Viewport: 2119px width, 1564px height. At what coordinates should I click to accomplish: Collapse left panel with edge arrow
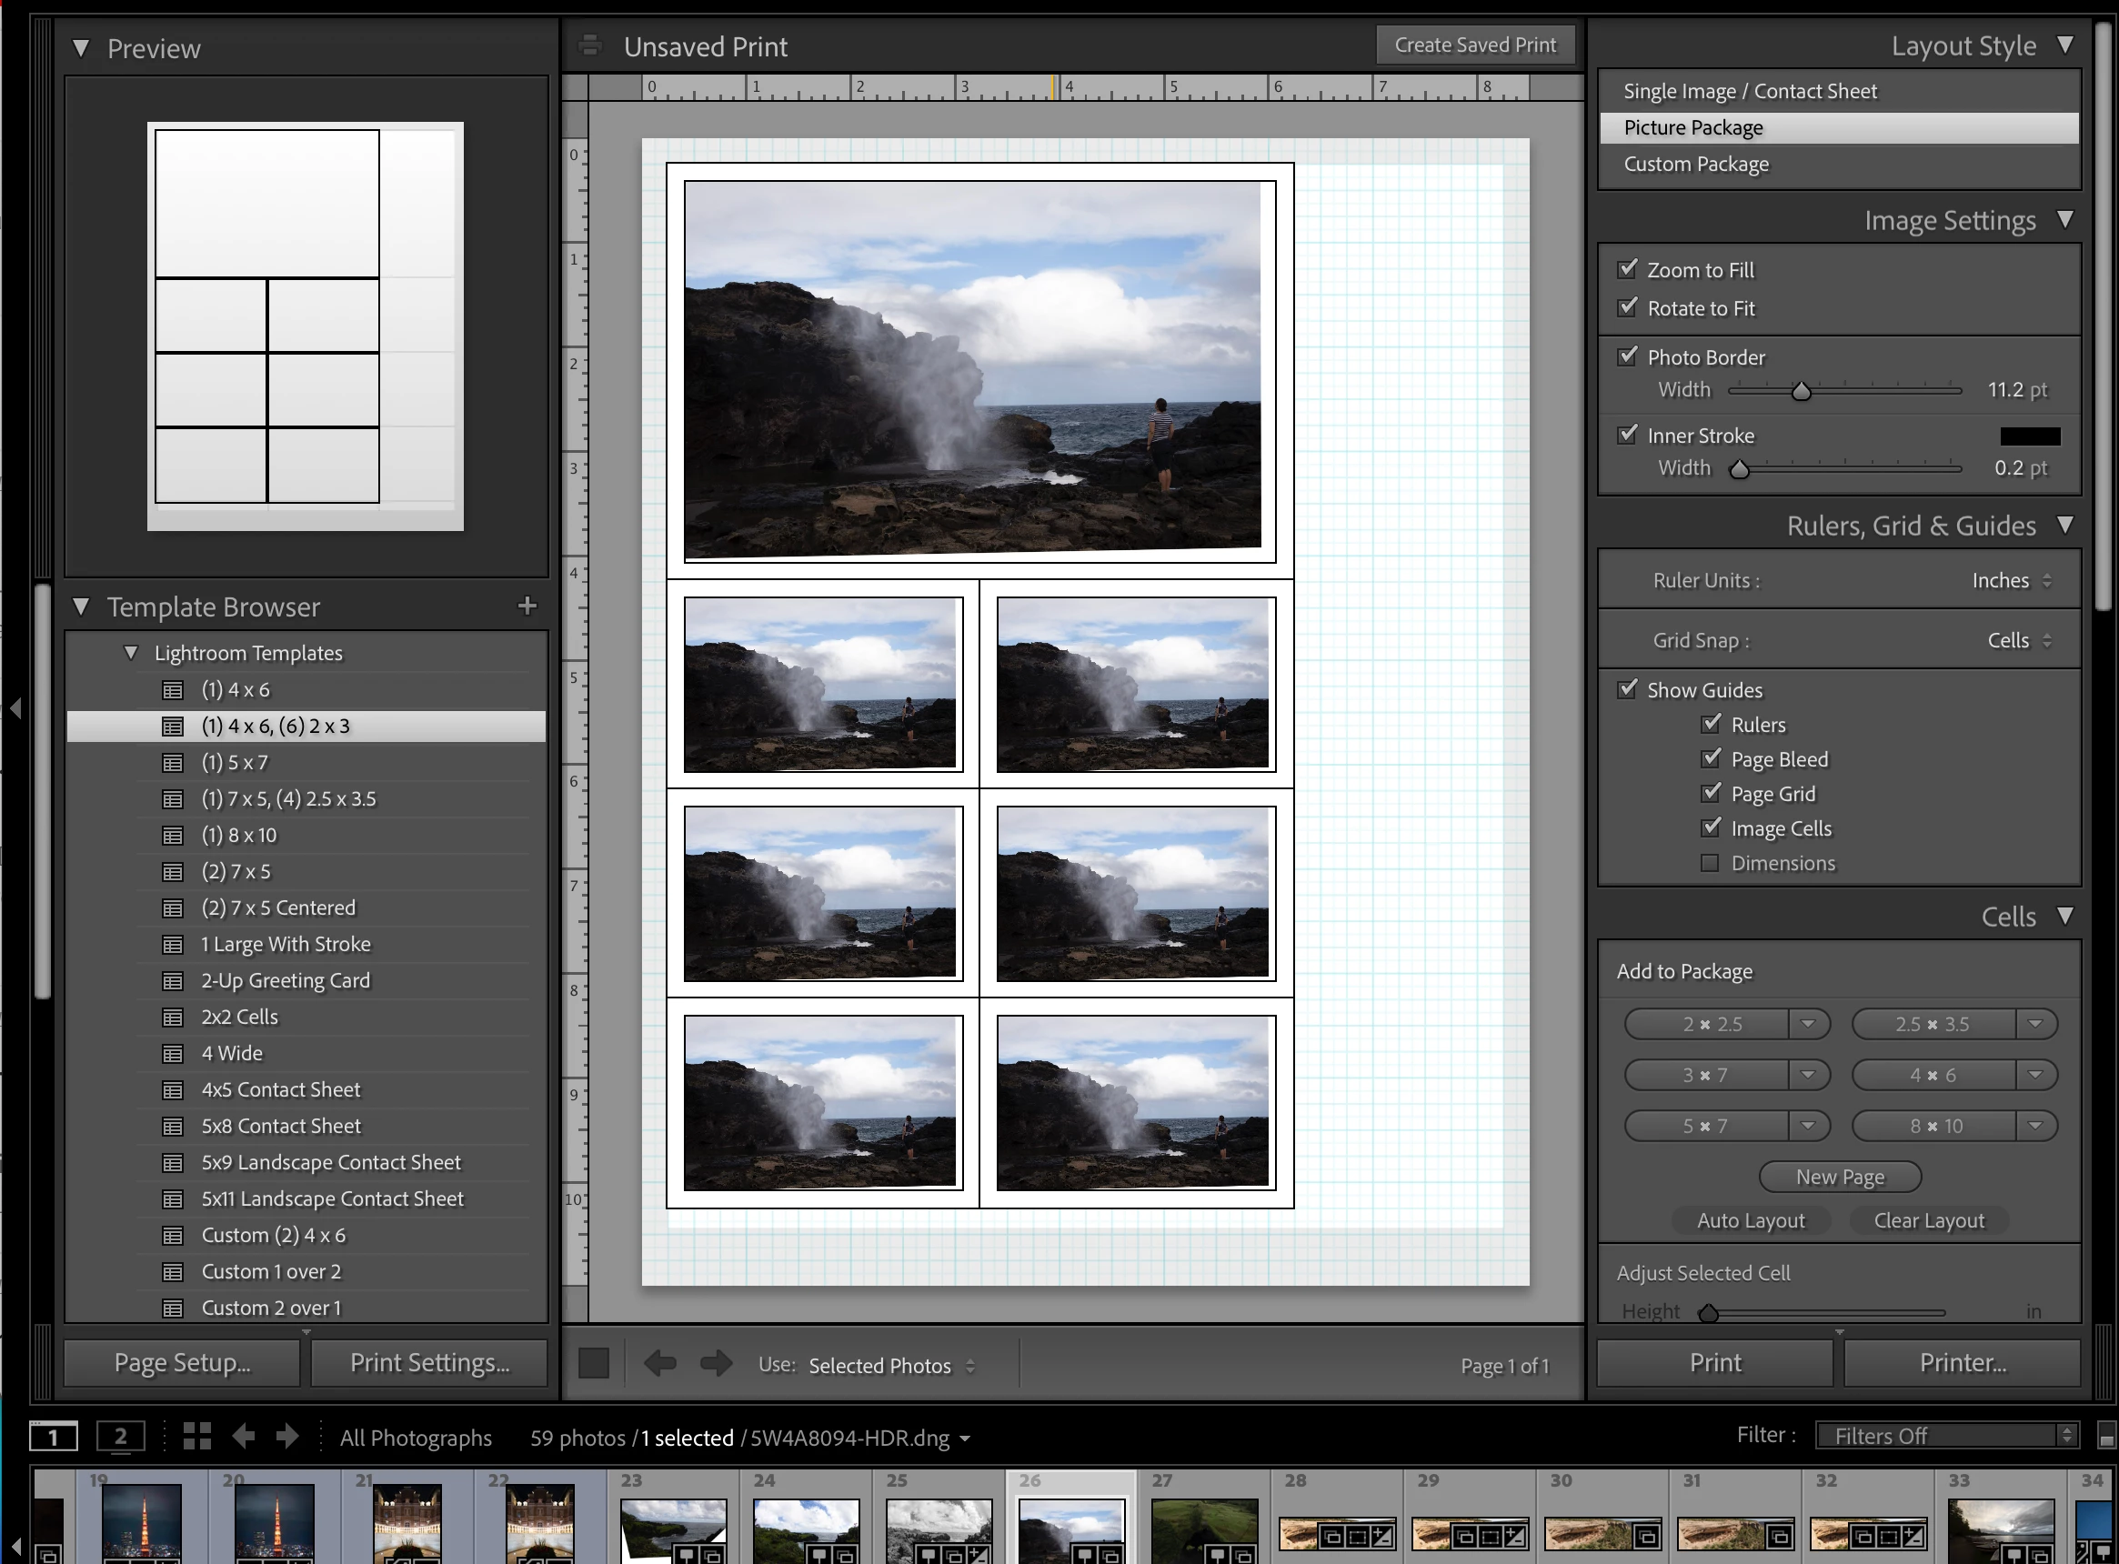(x=15, y=707)
